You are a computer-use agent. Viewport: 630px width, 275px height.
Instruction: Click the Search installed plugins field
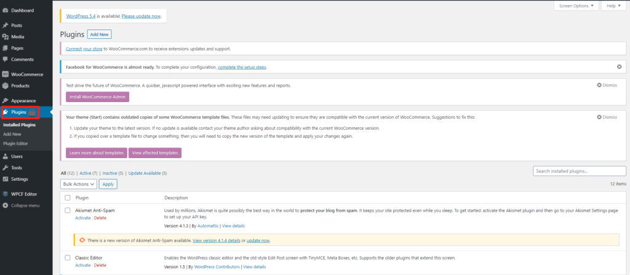580,171
